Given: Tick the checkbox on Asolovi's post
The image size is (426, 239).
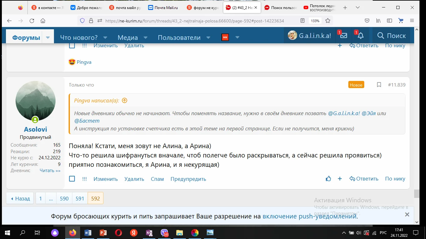Looking at the screenshot, I should pyautogui.click(x=72, y=179).
